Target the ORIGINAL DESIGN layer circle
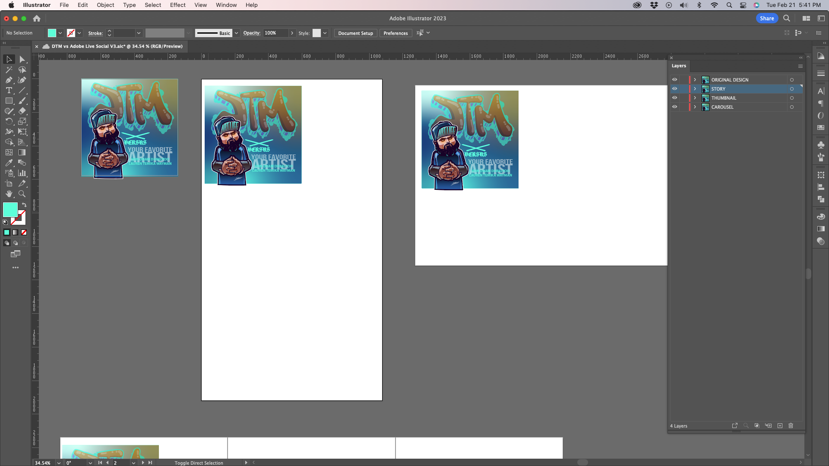829x466 pixels. pyautogui.click(x=792, y=80)
